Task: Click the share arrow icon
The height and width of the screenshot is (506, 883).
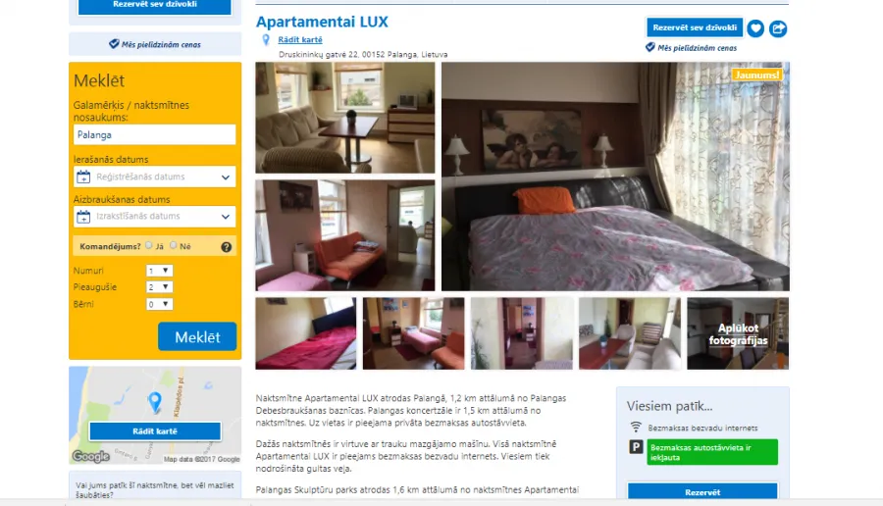Action: tap(778, 28)
